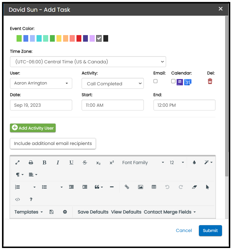Screen dimensions: 232x250
Task: Enable the Email checkbox
Action: [156, 81]
